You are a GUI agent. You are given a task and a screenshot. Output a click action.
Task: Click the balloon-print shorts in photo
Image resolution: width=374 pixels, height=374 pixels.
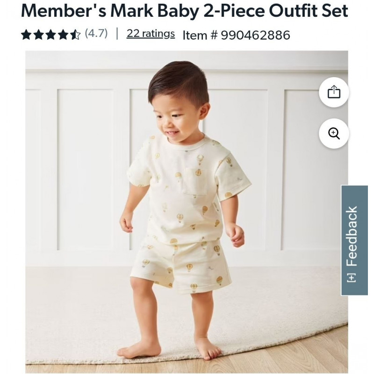181,265
